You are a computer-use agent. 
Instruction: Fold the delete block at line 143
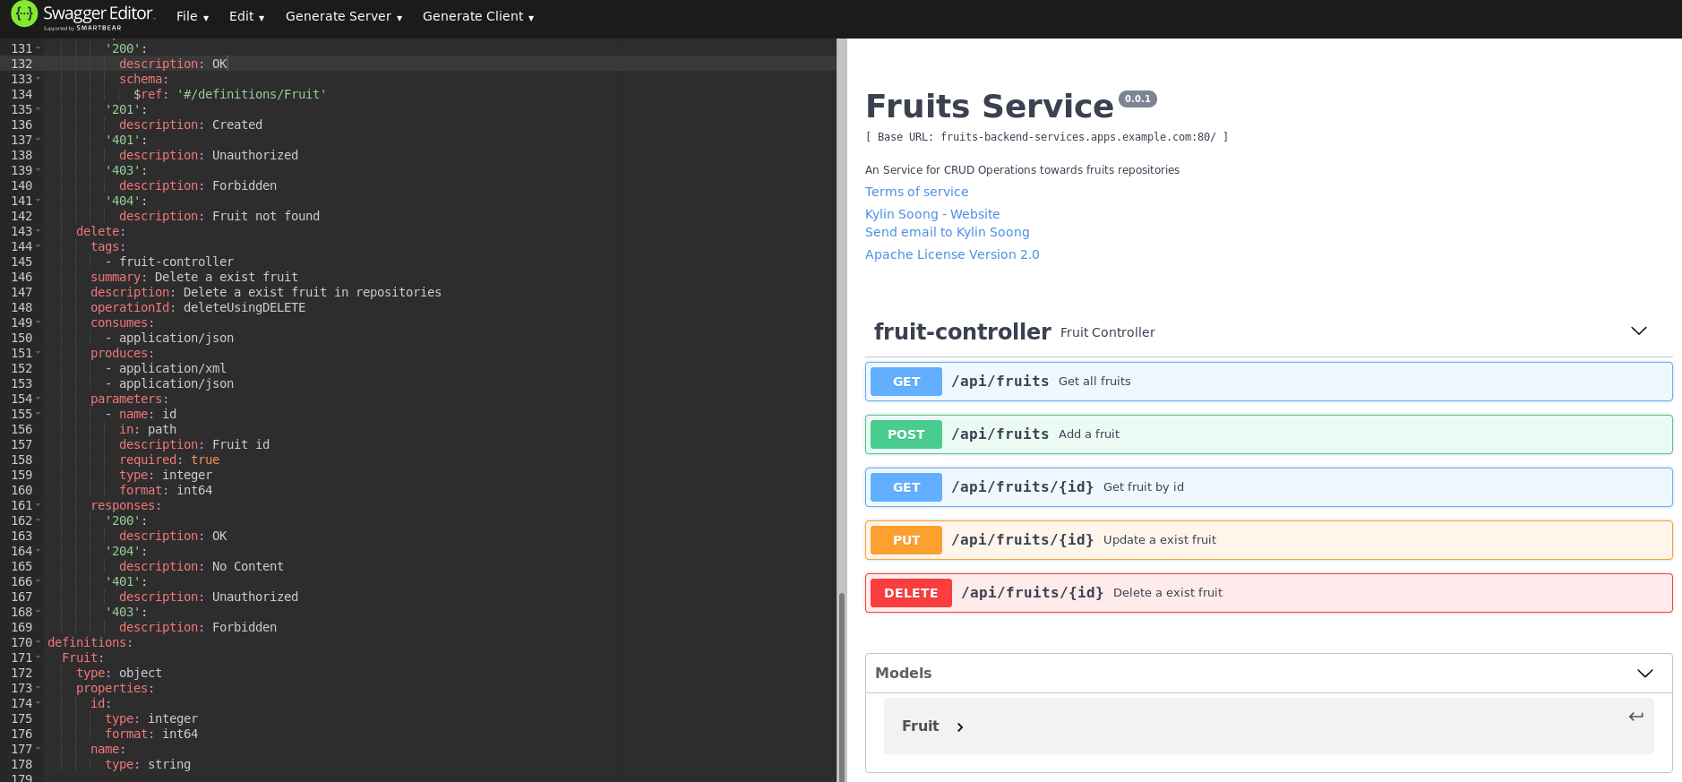(x=39, y=231)
